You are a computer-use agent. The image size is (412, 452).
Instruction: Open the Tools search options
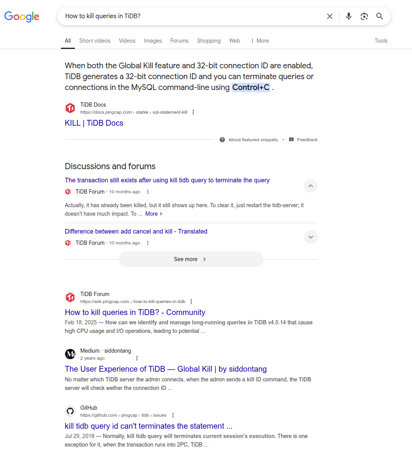(x=381, y=41)
